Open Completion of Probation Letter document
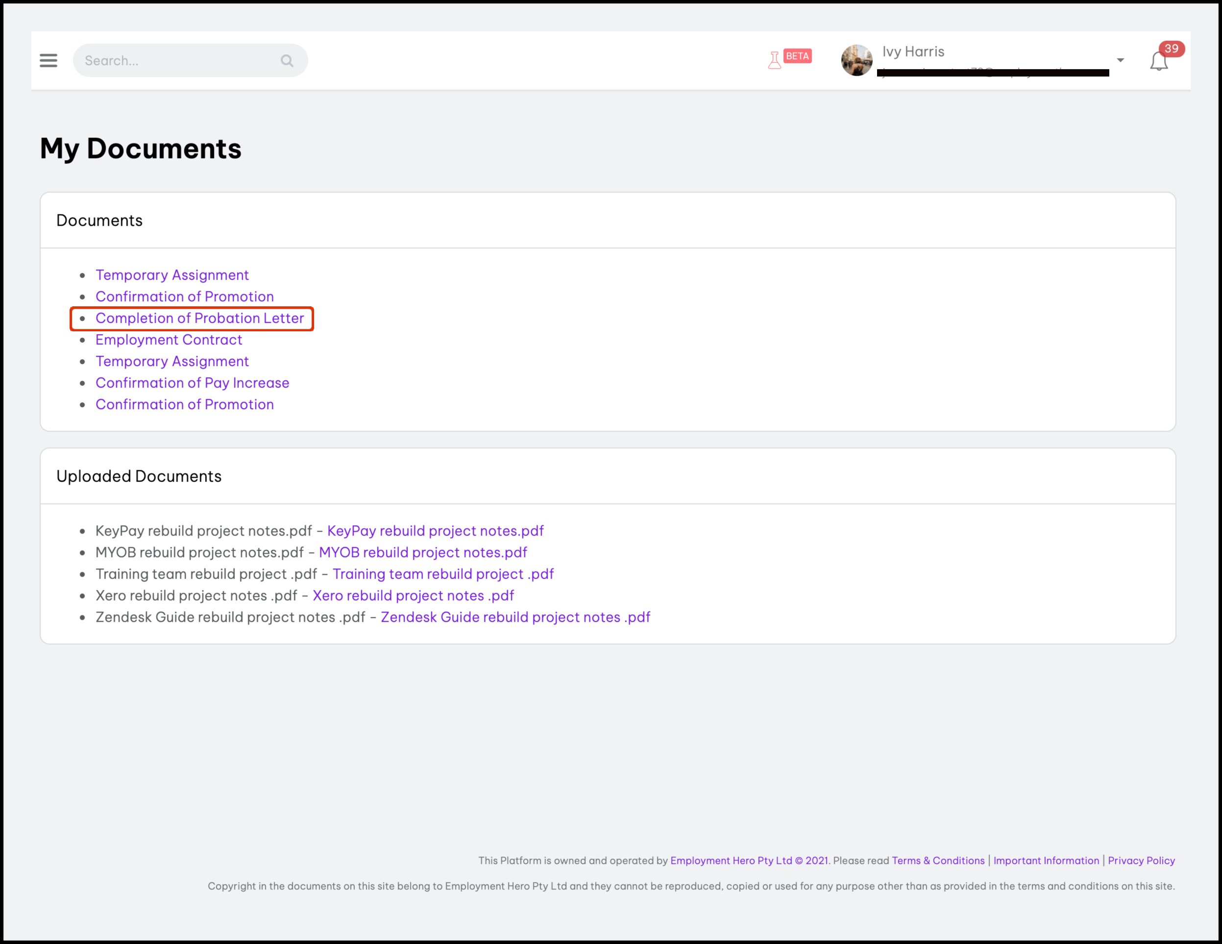Screen dimensions: 1222x944 200,319
